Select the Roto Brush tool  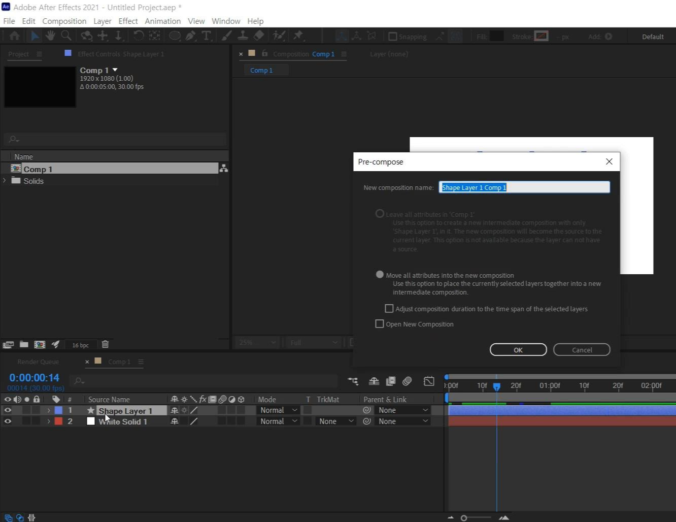(279, 36)
